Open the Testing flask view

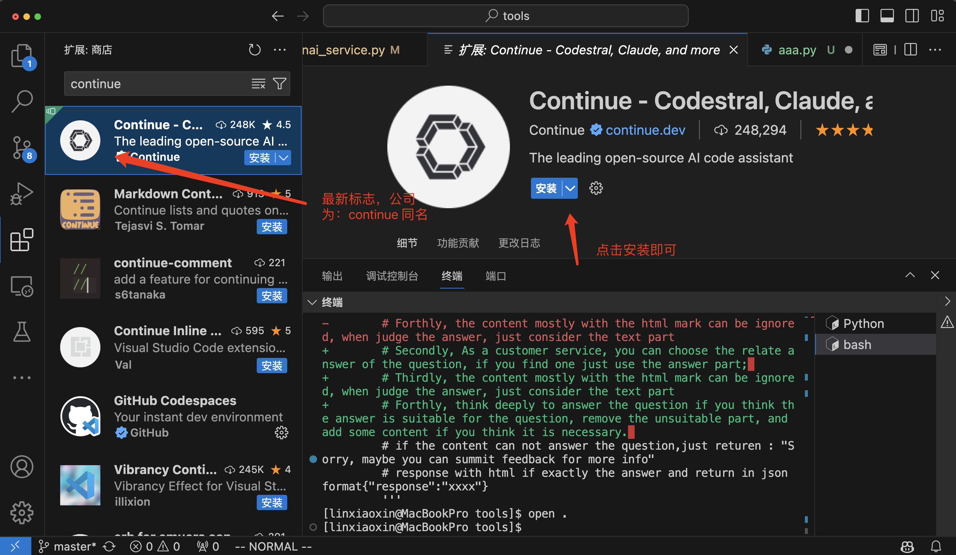coord(22,332)
